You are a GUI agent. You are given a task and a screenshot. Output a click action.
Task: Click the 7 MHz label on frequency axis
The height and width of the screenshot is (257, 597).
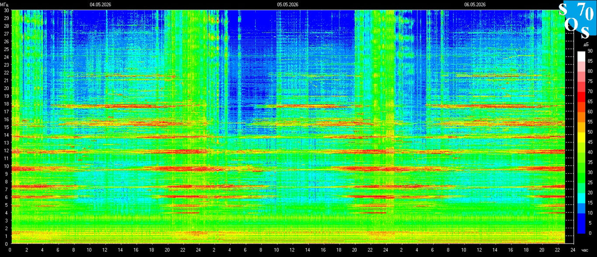point(7,189)
